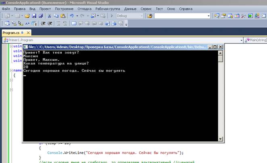Screen dimensions: 267x163
Task: Click the grayed Redo arrow icon
Action: (82, 16)
